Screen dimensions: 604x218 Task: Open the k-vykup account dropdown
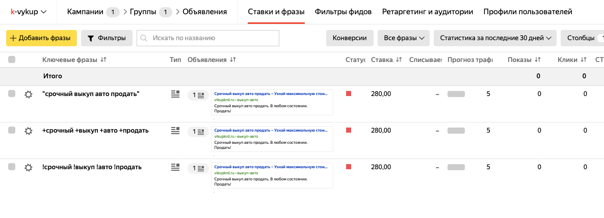pyautogui.click(x=29, y=12)
